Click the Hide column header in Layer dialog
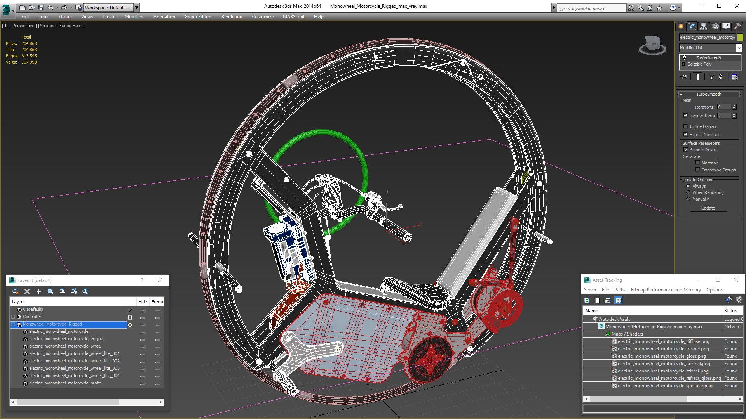Image resolution: width=746 pixels, height=419 pixels. point(143,302)
